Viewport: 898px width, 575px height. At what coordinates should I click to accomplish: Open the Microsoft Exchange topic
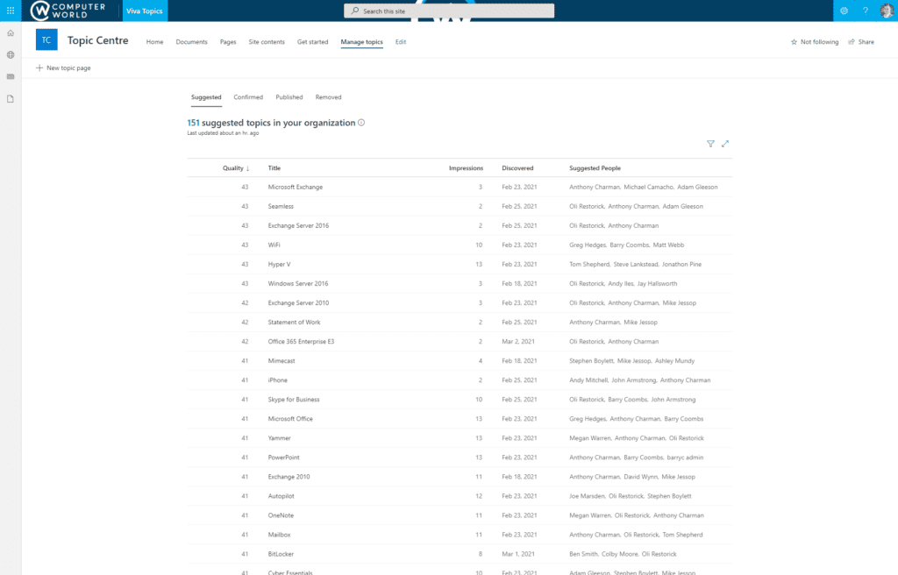(295, 188)
